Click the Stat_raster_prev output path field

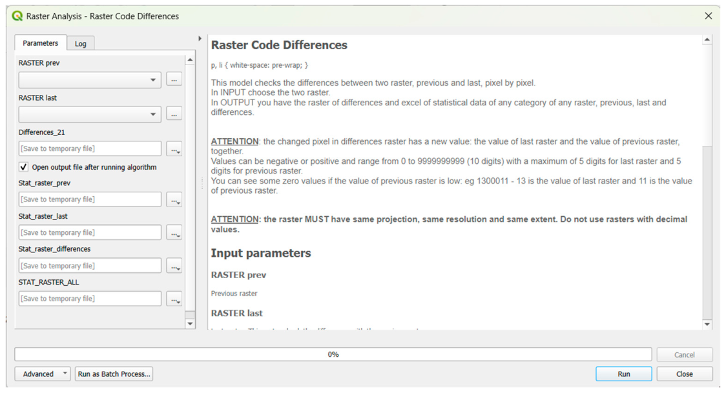[x=90, y=199]
